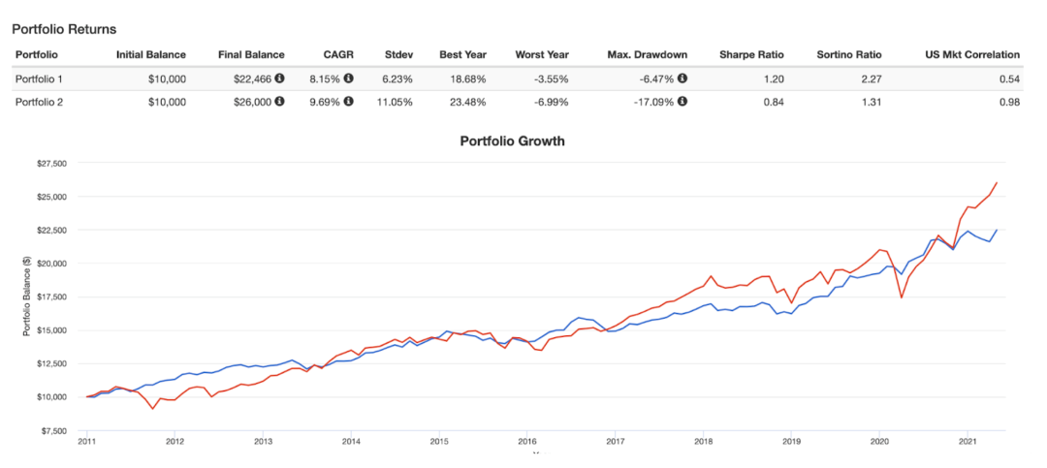Click the Sortino Ratio column header
1047x468 pixels.
click(850, 54)
